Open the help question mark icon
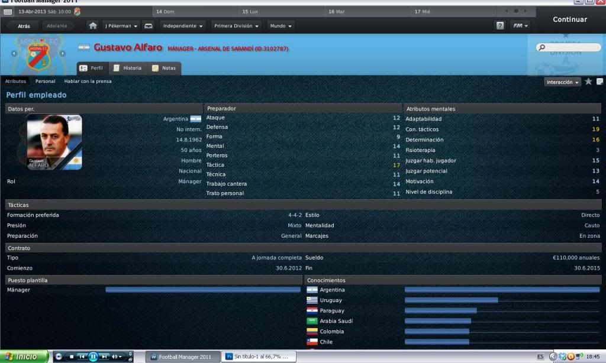The image size is (606, 363). (x=499, y=26)
